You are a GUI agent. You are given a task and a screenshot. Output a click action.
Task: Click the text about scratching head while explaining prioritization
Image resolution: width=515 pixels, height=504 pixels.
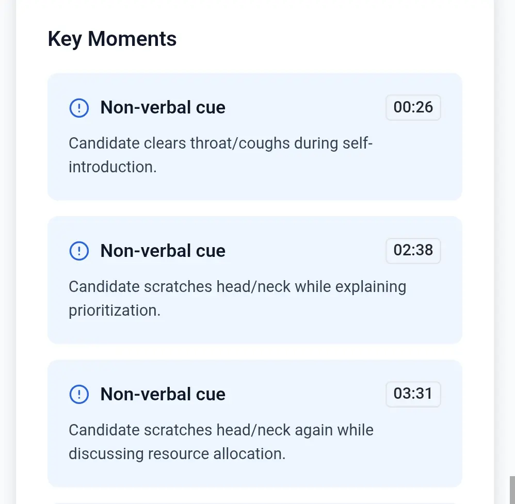(237, 286)
